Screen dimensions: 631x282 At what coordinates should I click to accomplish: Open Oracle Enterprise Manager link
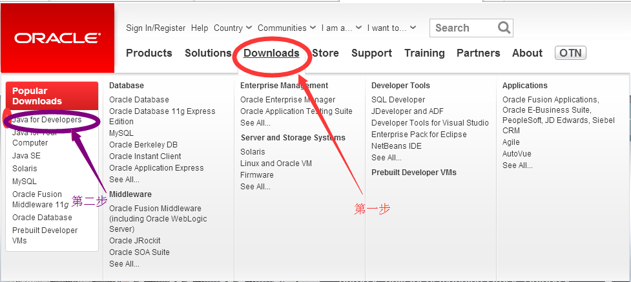(x=288, y=100)
